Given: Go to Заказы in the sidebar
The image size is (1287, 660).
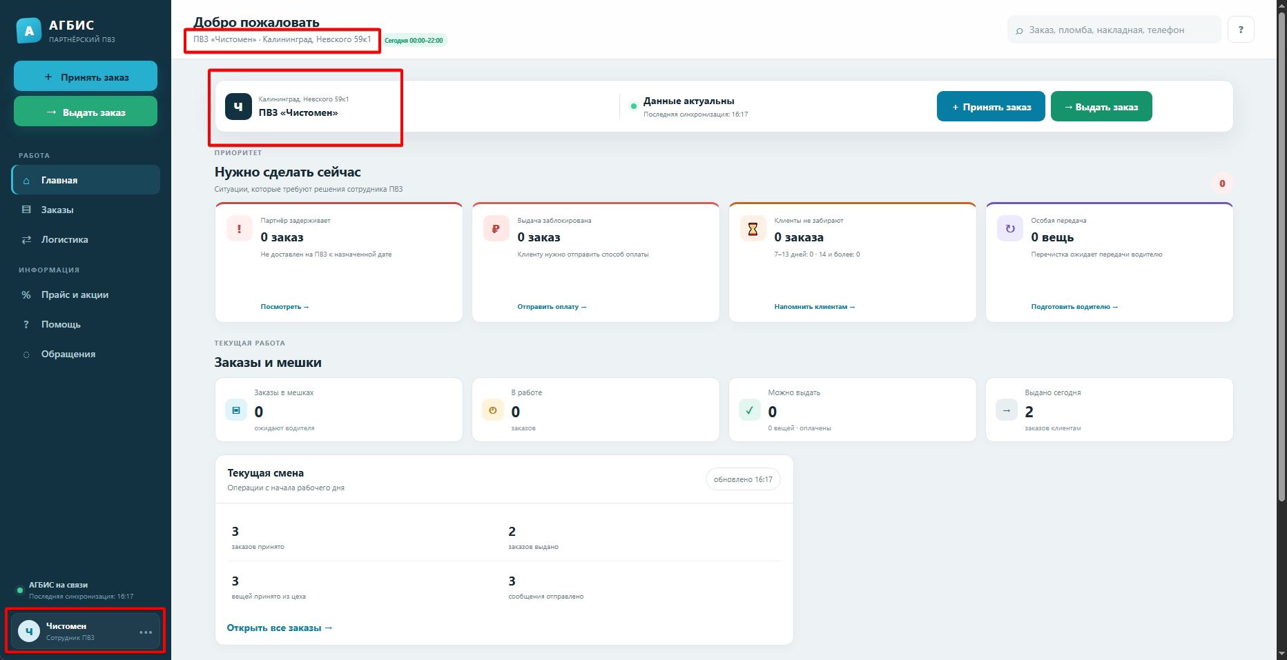Looking at the screenshot, I should point(86,210).
